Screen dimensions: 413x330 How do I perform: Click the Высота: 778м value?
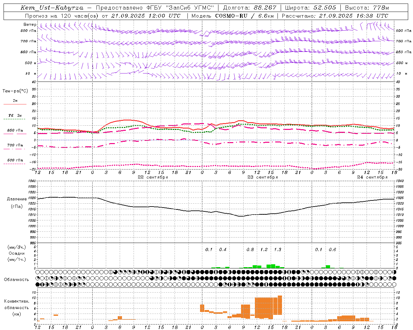(367, 8)
